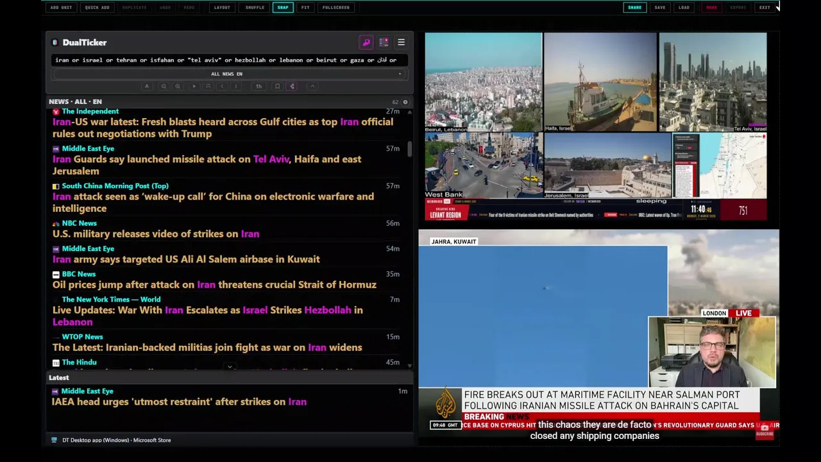Expand news list with the down chevron above Latest
Image resolution: width=821 pixels, height=462 pixels.
click(x=230, y=367)
